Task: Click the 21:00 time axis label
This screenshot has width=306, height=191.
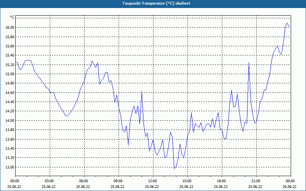Action: [256, 181]
